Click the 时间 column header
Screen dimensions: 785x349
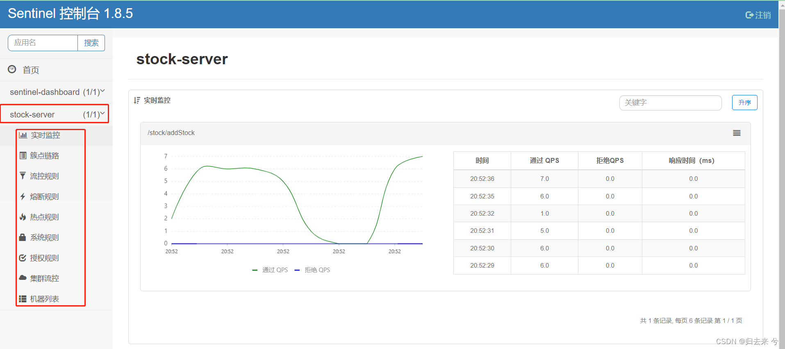click(x=482, y=161)
